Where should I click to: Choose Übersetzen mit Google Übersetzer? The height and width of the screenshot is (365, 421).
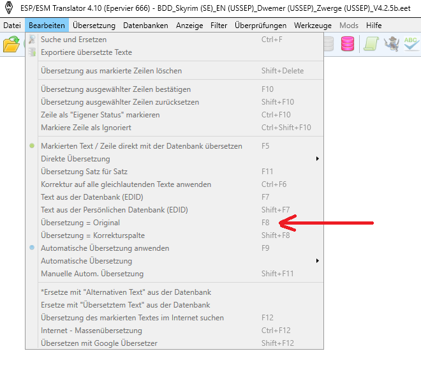[x=99, y=343]
